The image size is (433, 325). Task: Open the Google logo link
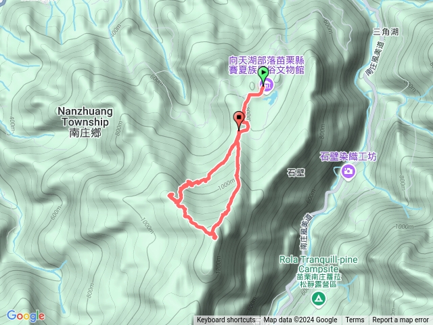(x=26, y=316)
